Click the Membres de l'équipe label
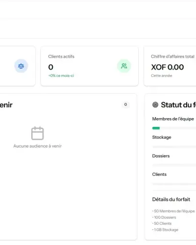This screenshot has width=196, height=245. (173, 119)
